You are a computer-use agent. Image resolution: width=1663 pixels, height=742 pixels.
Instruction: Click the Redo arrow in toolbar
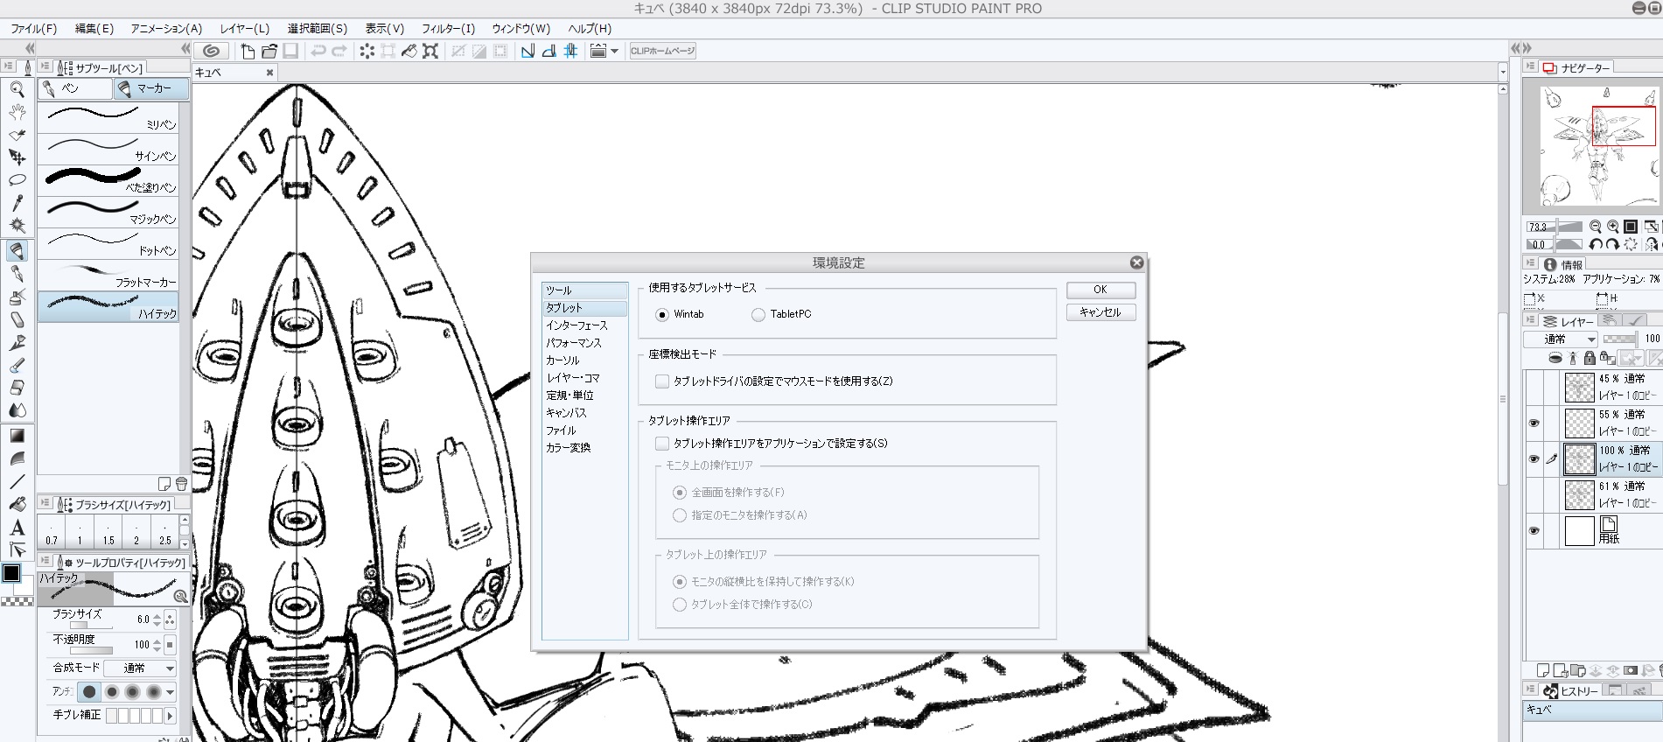(x=339, y=51)
